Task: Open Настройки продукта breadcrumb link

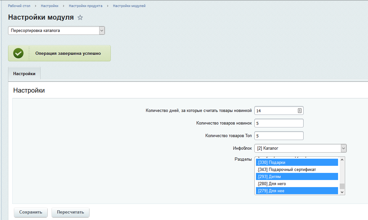Action: point(86,6)
